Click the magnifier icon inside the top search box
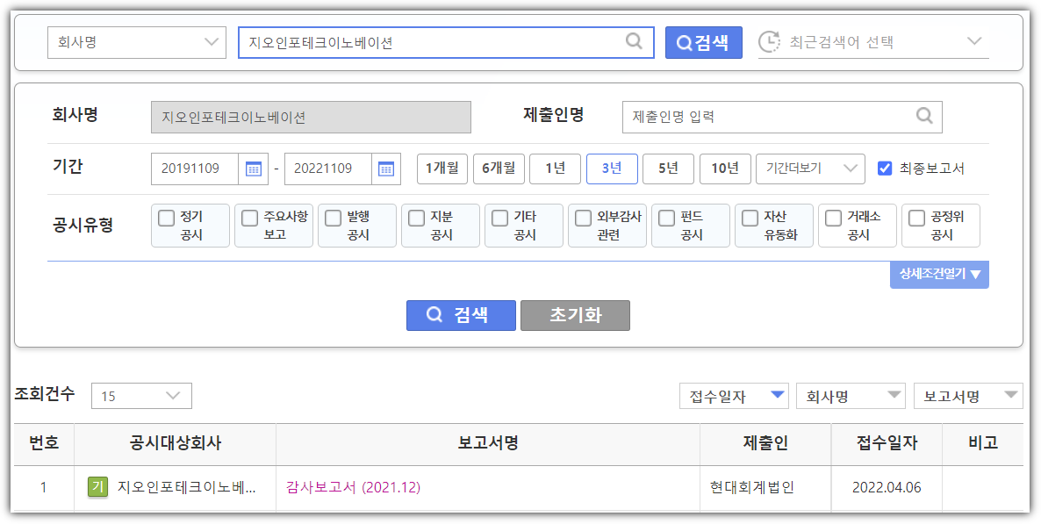The image size is (1041, 524). (x=634, y=41)
